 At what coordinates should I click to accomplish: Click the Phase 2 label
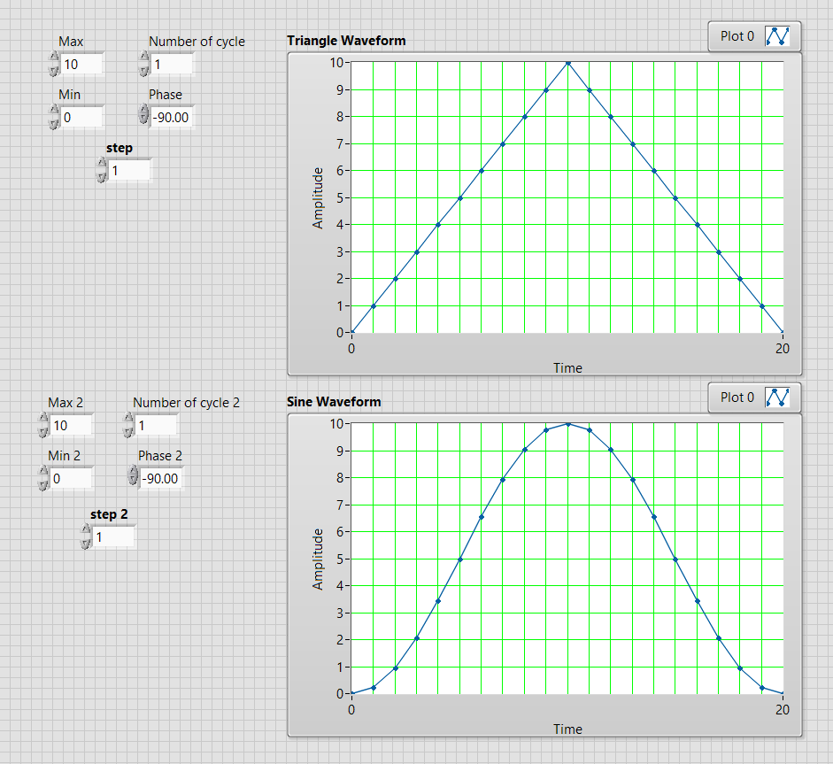(x=160, y=456)
